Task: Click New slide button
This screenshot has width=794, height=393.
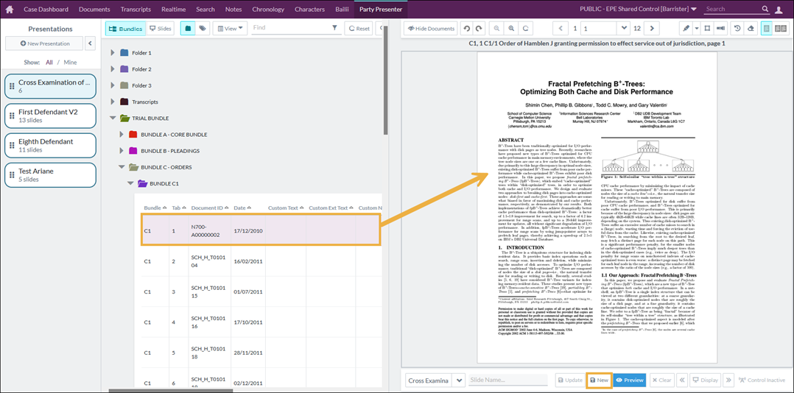Action: click(600, 380)
